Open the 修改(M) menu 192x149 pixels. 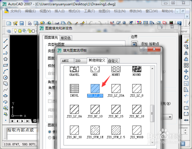pyautogui.click(x=136, y=11)
